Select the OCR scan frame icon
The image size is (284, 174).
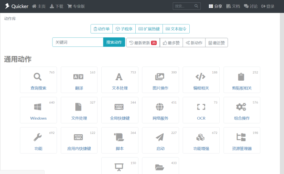[x=201, y=107]
